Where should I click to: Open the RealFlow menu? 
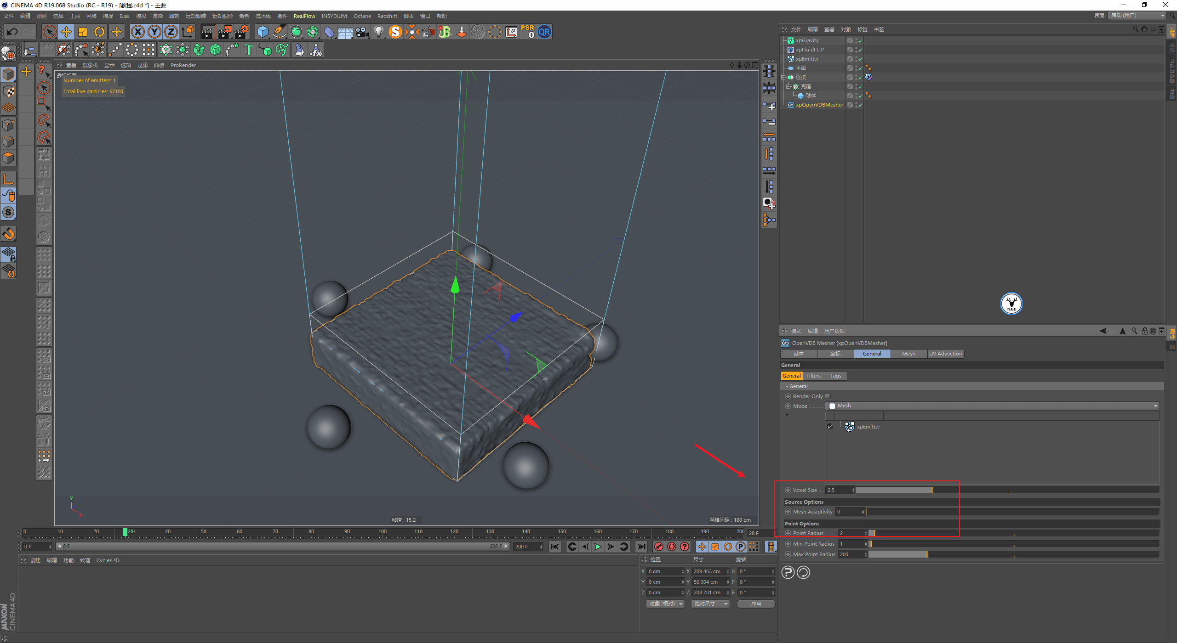[304, 16]
